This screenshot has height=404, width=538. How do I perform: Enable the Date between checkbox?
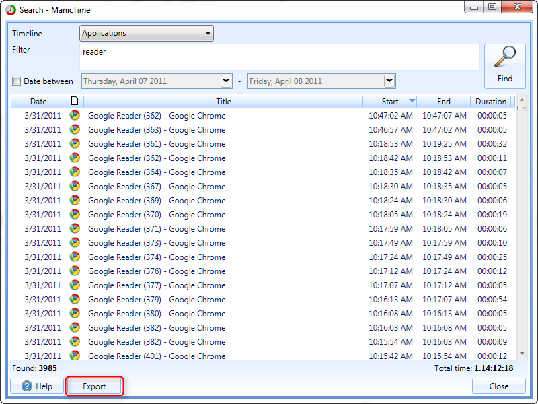coord(16,81)
